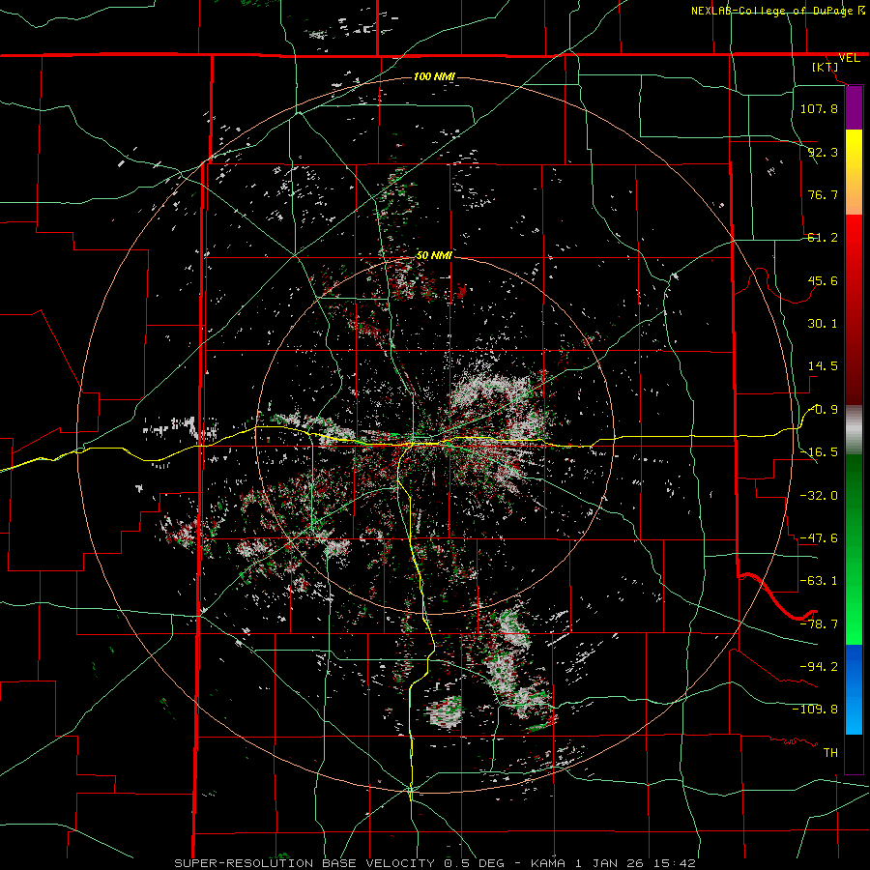Click the TH legend label
The image size is (870, 870).
pos(830,752)
